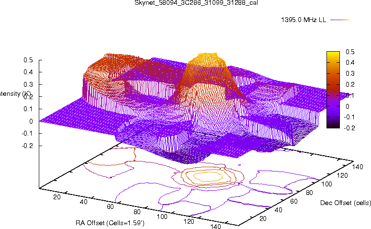The image size is (371, 229).
Task: Click the 100 tick on the RA Offset axis
Action: (x=162, y=217)
